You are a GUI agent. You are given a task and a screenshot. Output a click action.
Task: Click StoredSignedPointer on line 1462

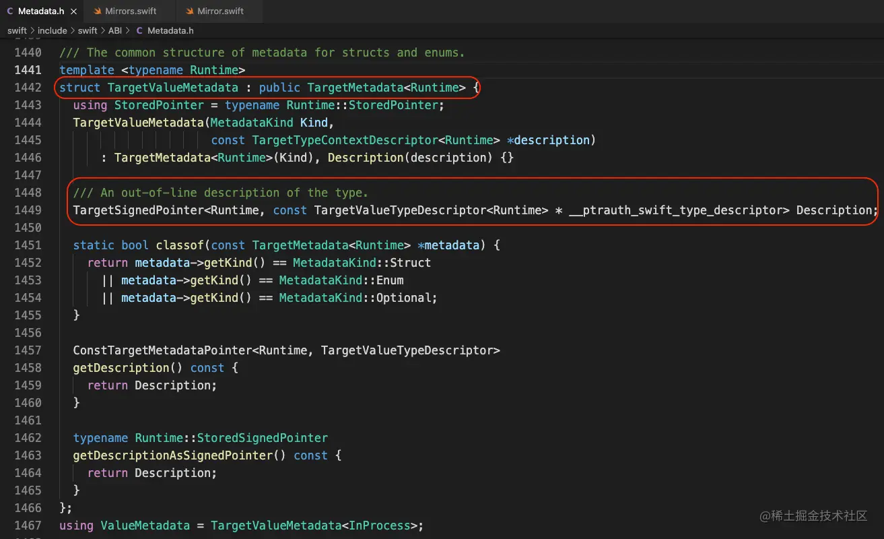point(263,438)
